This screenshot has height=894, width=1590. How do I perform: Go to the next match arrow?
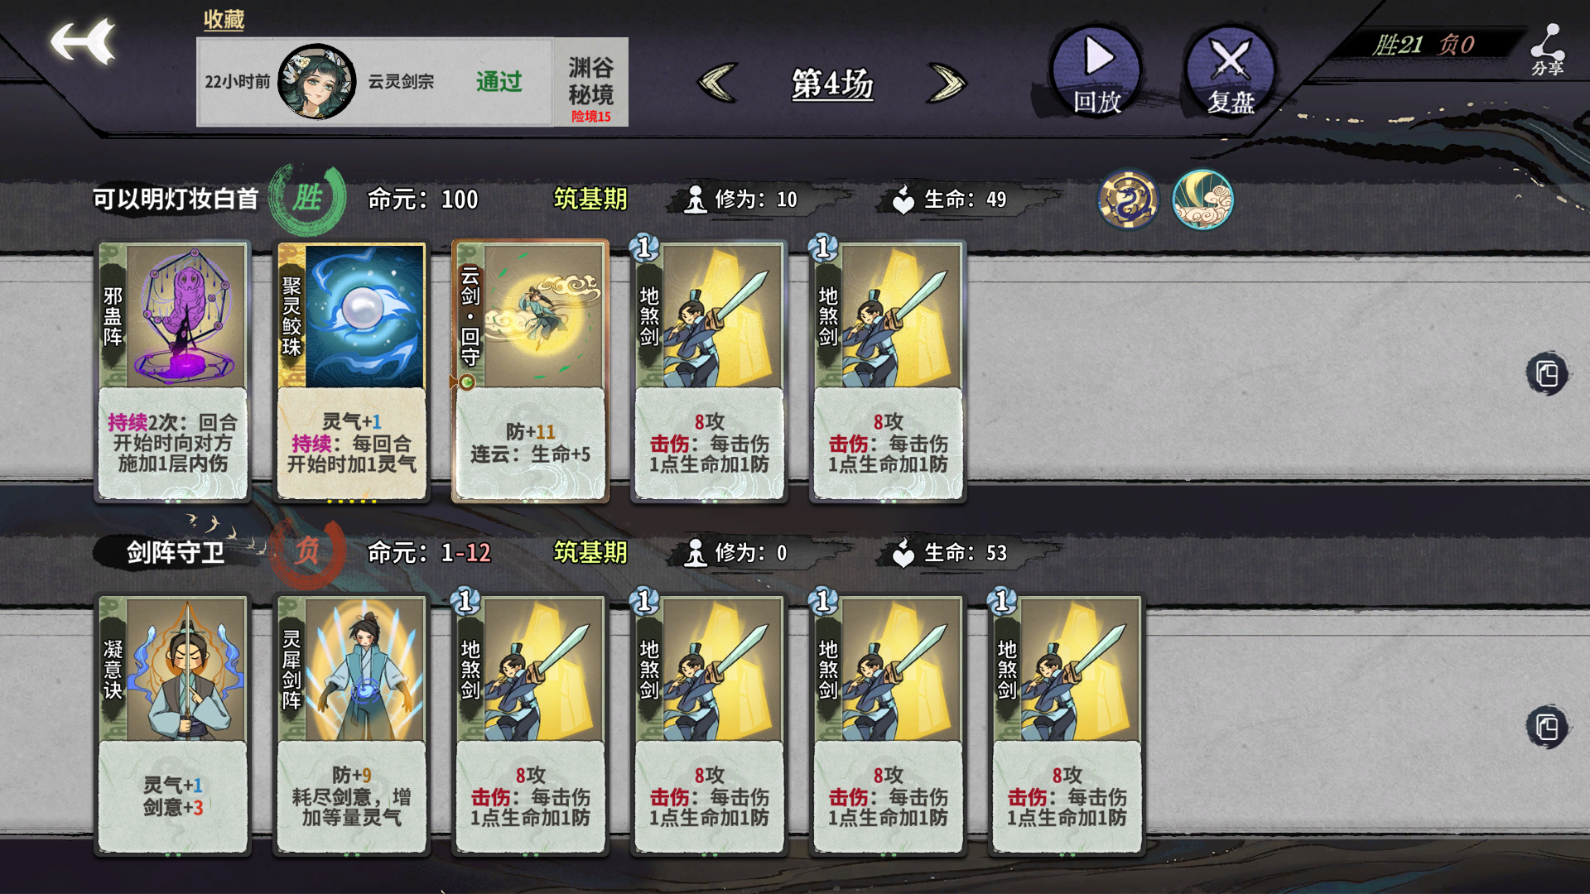947,83
